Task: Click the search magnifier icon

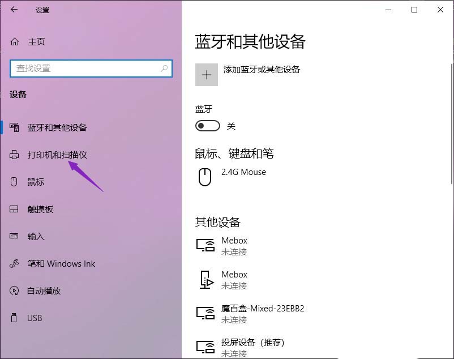Action: click(164, 69)
